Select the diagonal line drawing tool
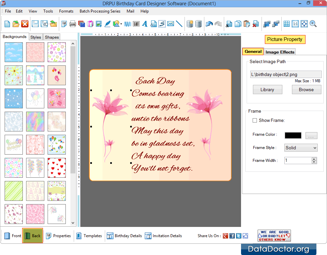 [x=179, y=24]
